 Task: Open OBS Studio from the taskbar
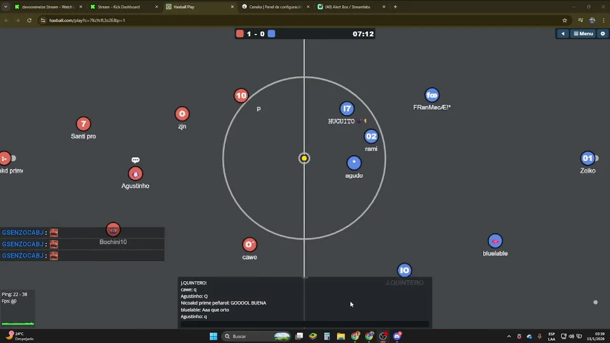click(x=383, y=336)
